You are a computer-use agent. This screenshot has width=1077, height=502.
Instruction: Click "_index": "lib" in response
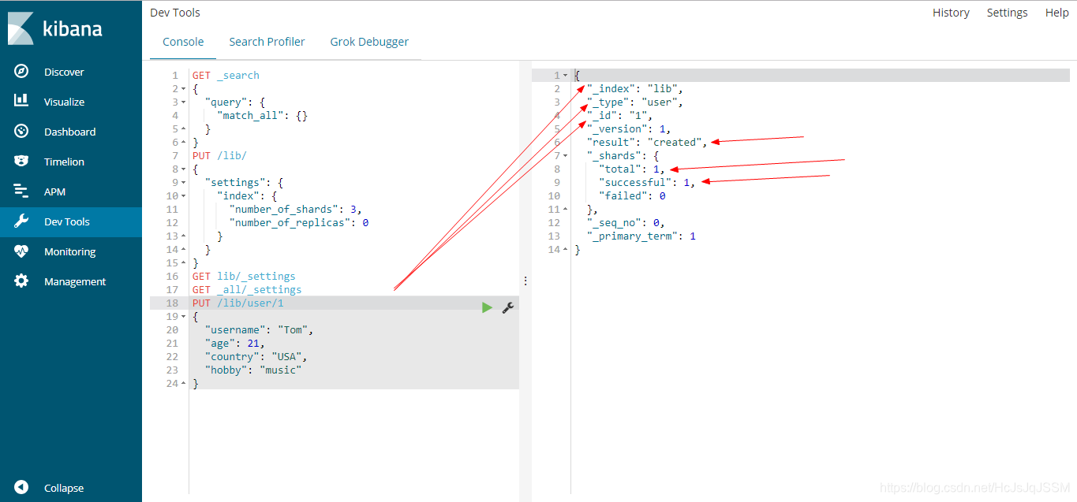click(x=635, y=89)
